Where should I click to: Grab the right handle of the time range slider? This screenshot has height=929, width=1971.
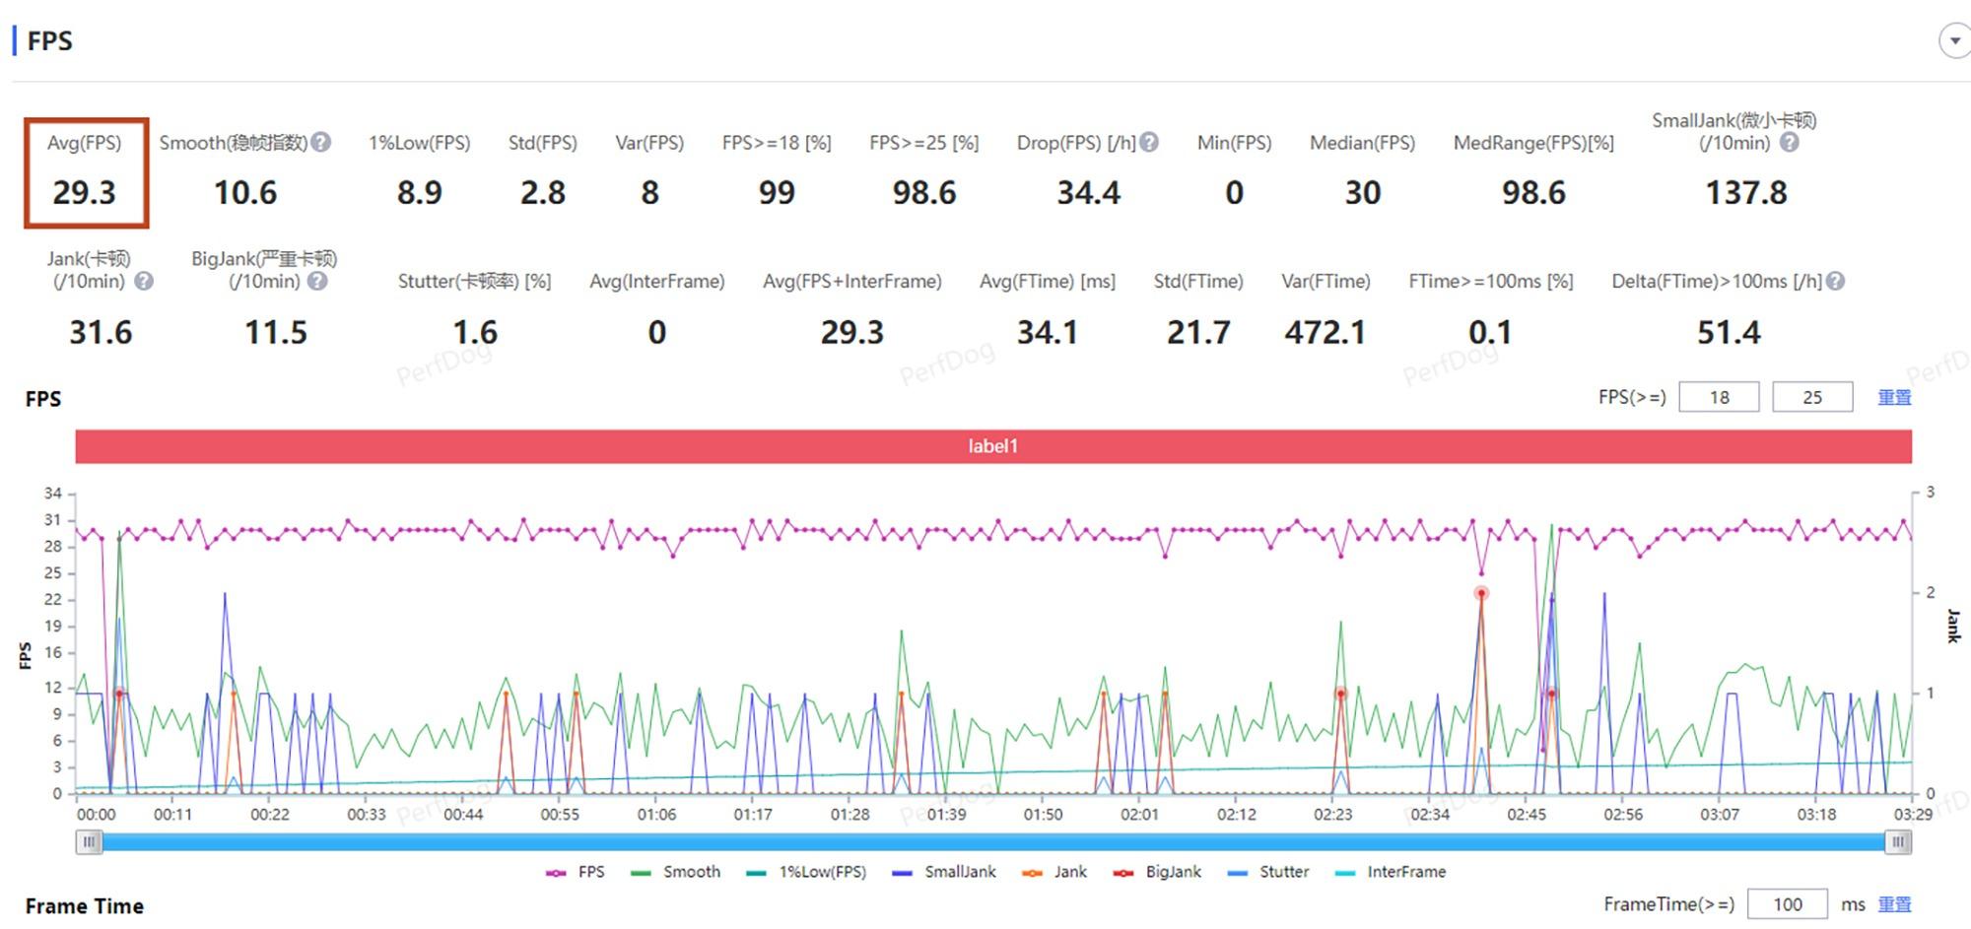click(x=1899, y=842)
